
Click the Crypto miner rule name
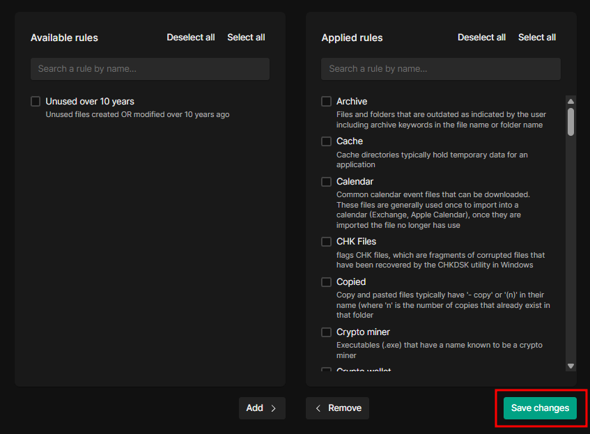[x=363, y=332]
